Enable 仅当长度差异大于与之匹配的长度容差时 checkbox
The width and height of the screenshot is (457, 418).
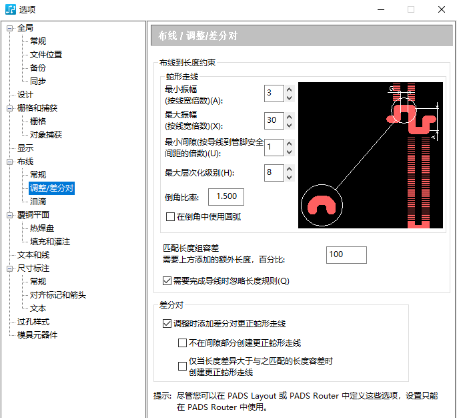click(x=182, y=366)
